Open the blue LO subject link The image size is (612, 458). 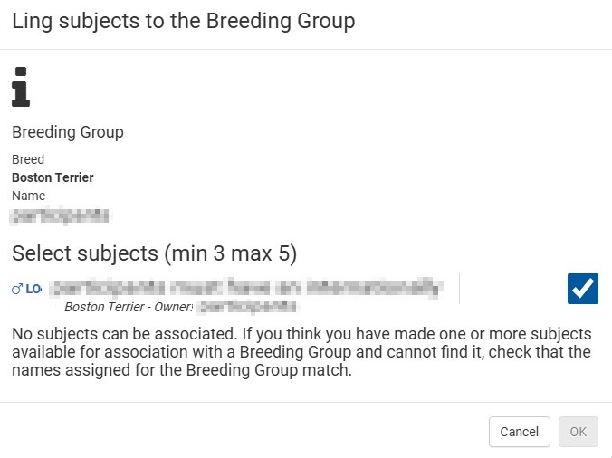(x=33, y=290)
